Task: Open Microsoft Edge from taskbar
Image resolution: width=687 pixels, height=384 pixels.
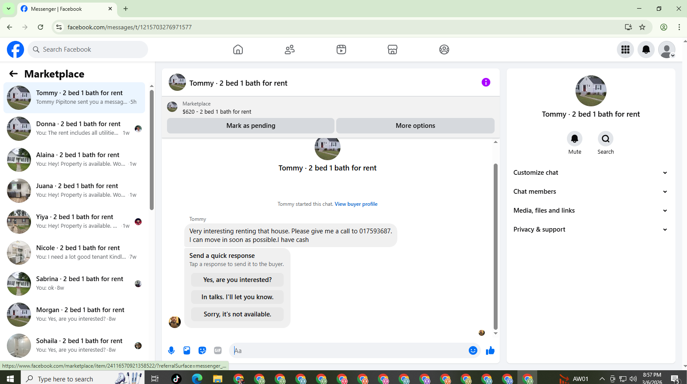Action: tap(197, 379)
